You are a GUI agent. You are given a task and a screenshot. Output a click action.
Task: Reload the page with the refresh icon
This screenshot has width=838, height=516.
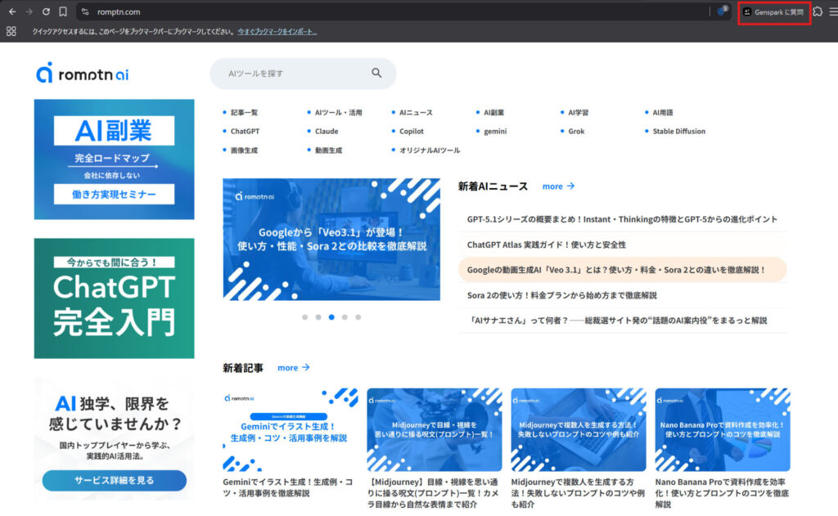46,12
